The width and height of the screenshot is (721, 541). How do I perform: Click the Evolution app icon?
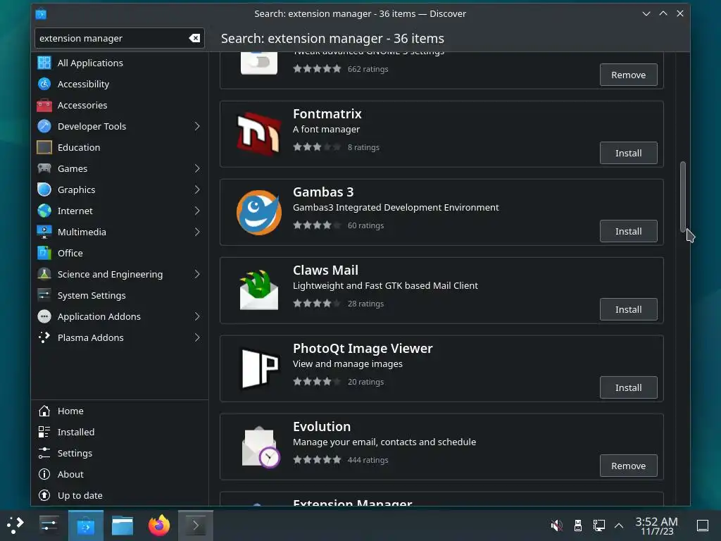click(261, 447)
